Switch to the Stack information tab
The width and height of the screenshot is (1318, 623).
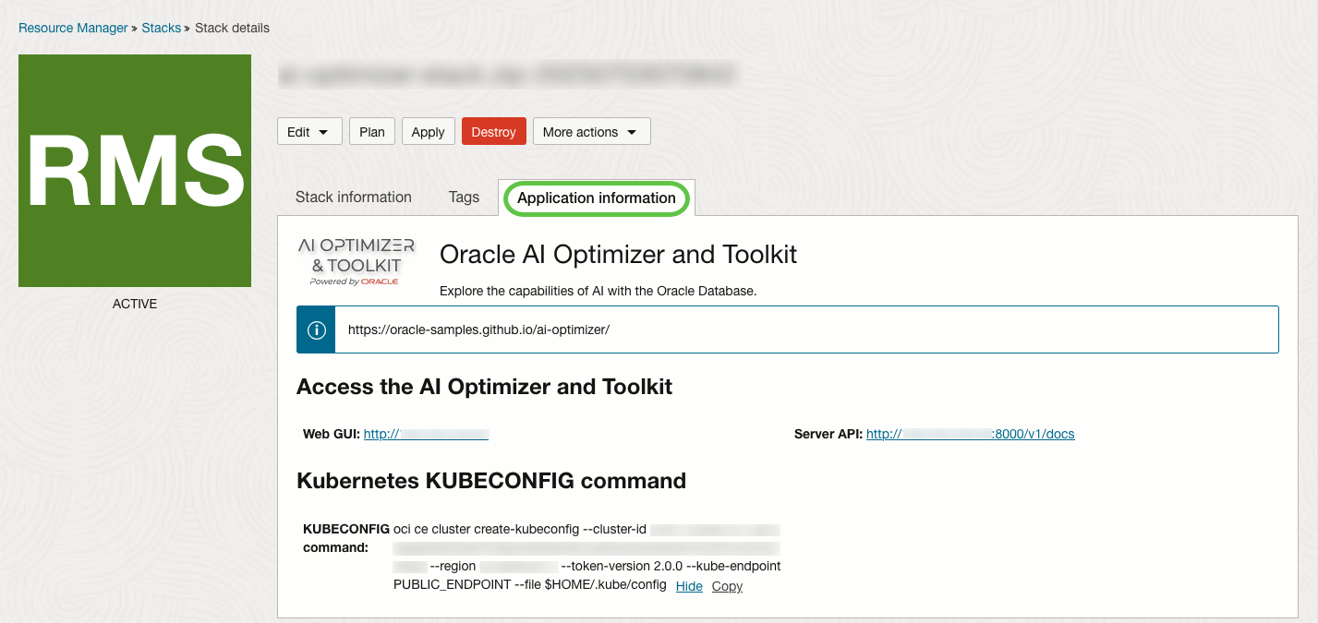(353, 198)
